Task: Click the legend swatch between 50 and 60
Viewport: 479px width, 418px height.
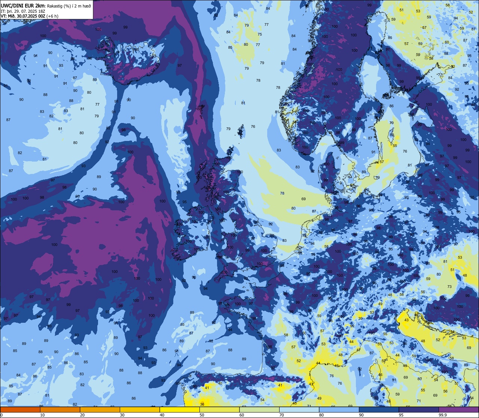Action: click(x=219, y=410)
